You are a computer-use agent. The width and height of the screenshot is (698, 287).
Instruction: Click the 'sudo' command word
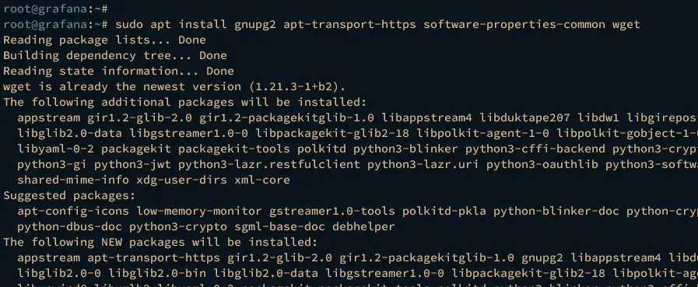(x=129, y=24)
